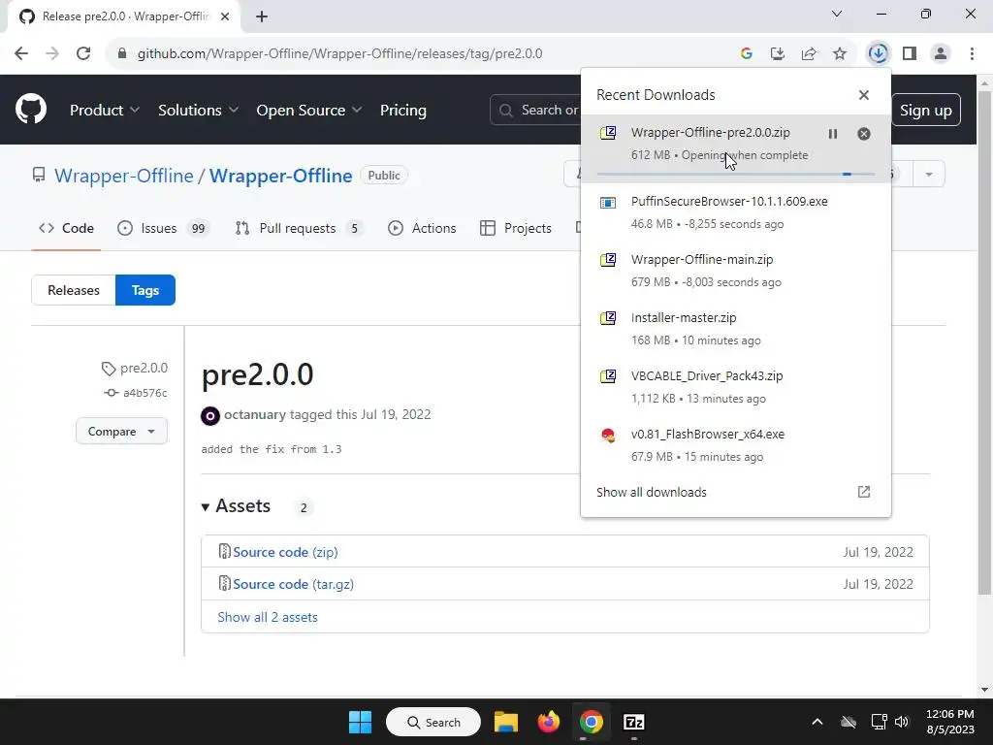The height and width of the screenshot is (745, 993).
Task: Show hidden system tray icons
Action: [817, 722]
